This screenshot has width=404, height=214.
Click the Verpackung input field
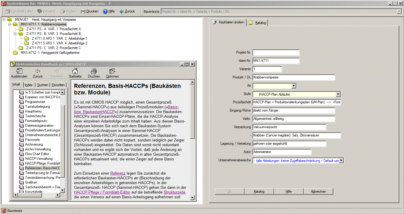click(x=289, y=127)
